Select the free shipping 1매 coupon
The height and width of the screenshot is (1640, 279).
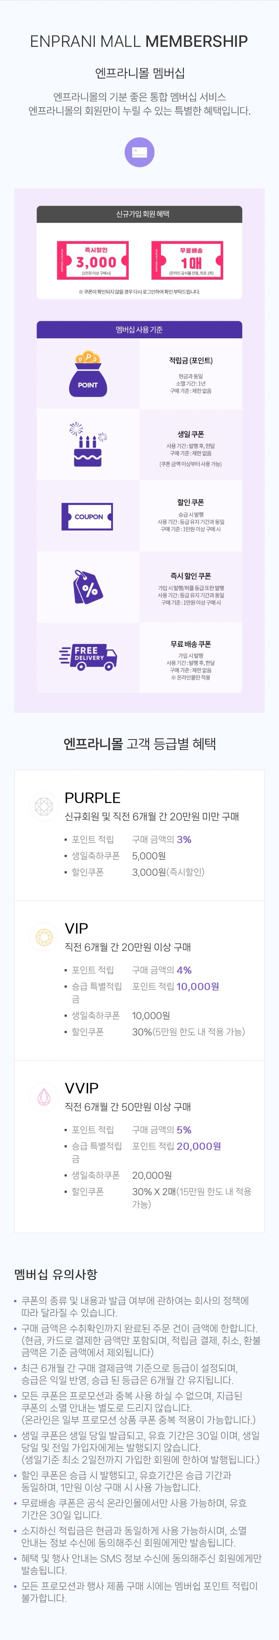(187, 261)
